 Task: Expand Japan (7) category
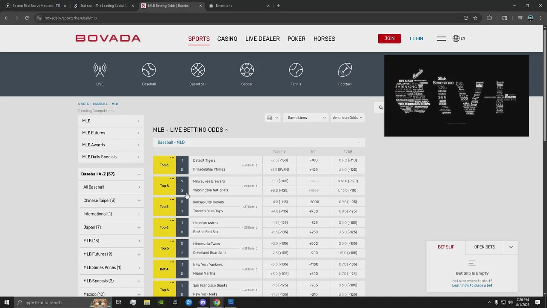[x=139, y=227]
